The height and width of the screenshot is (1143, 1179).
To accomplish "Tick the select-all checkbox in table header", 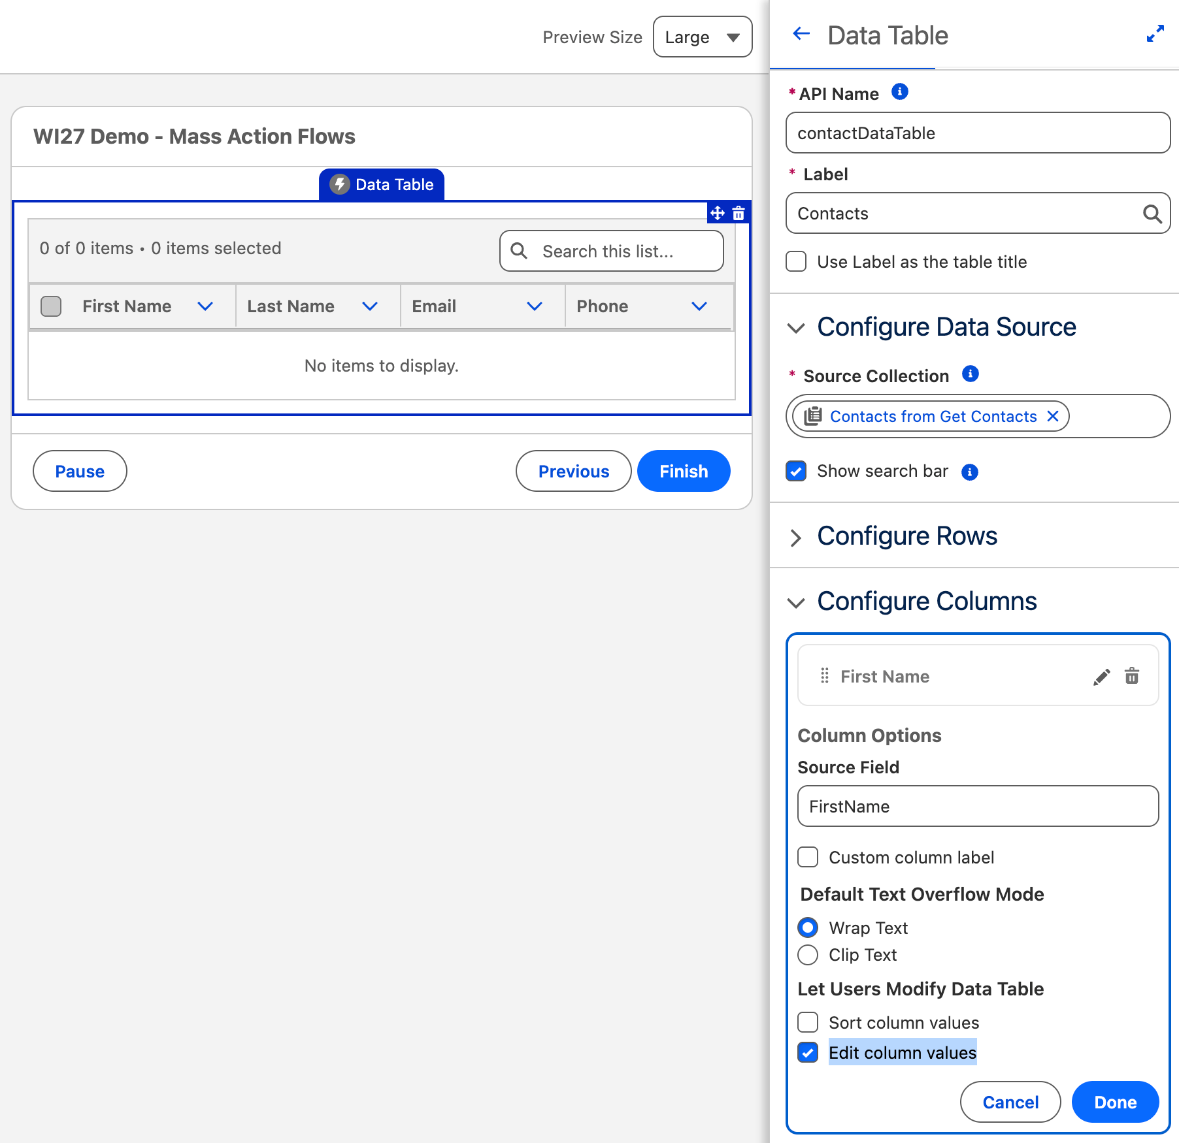I will click(51, 306).
